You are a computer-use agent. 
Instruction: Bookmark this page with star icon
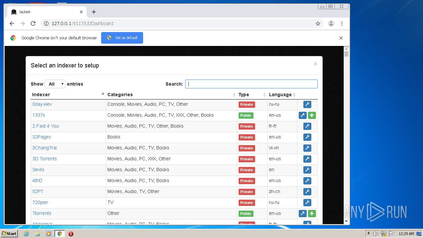[318, 23]
